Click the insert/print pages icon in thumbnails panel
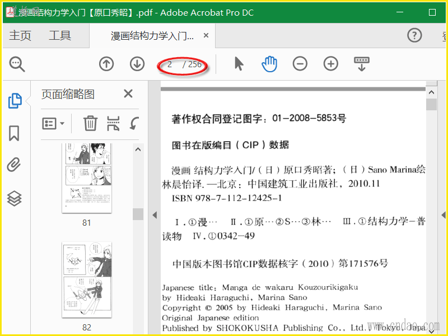448x336 pixels. [x=113, y=123]
